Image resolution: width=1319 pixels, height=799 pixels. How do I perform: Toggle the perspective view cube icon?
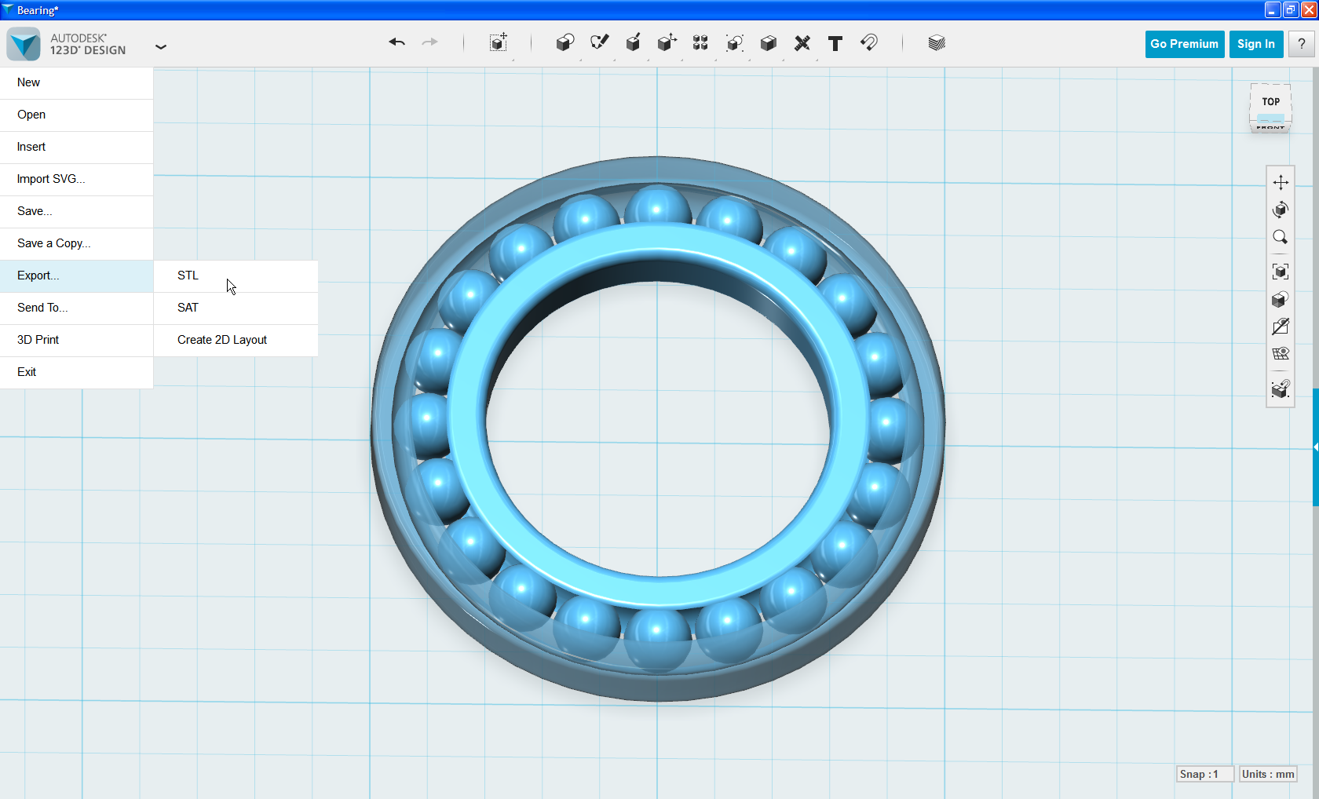pyautogui.click(x=1281, y=299)
